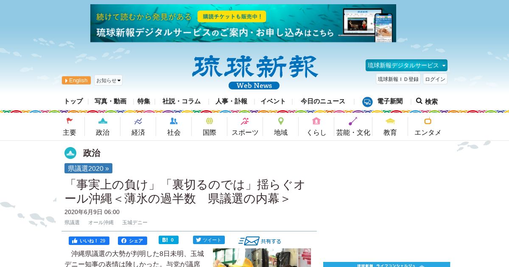This screenshot has width=509, height=267.
Task: Bookmark the article with Hatena B! button
Action: (x=168, y=240)
